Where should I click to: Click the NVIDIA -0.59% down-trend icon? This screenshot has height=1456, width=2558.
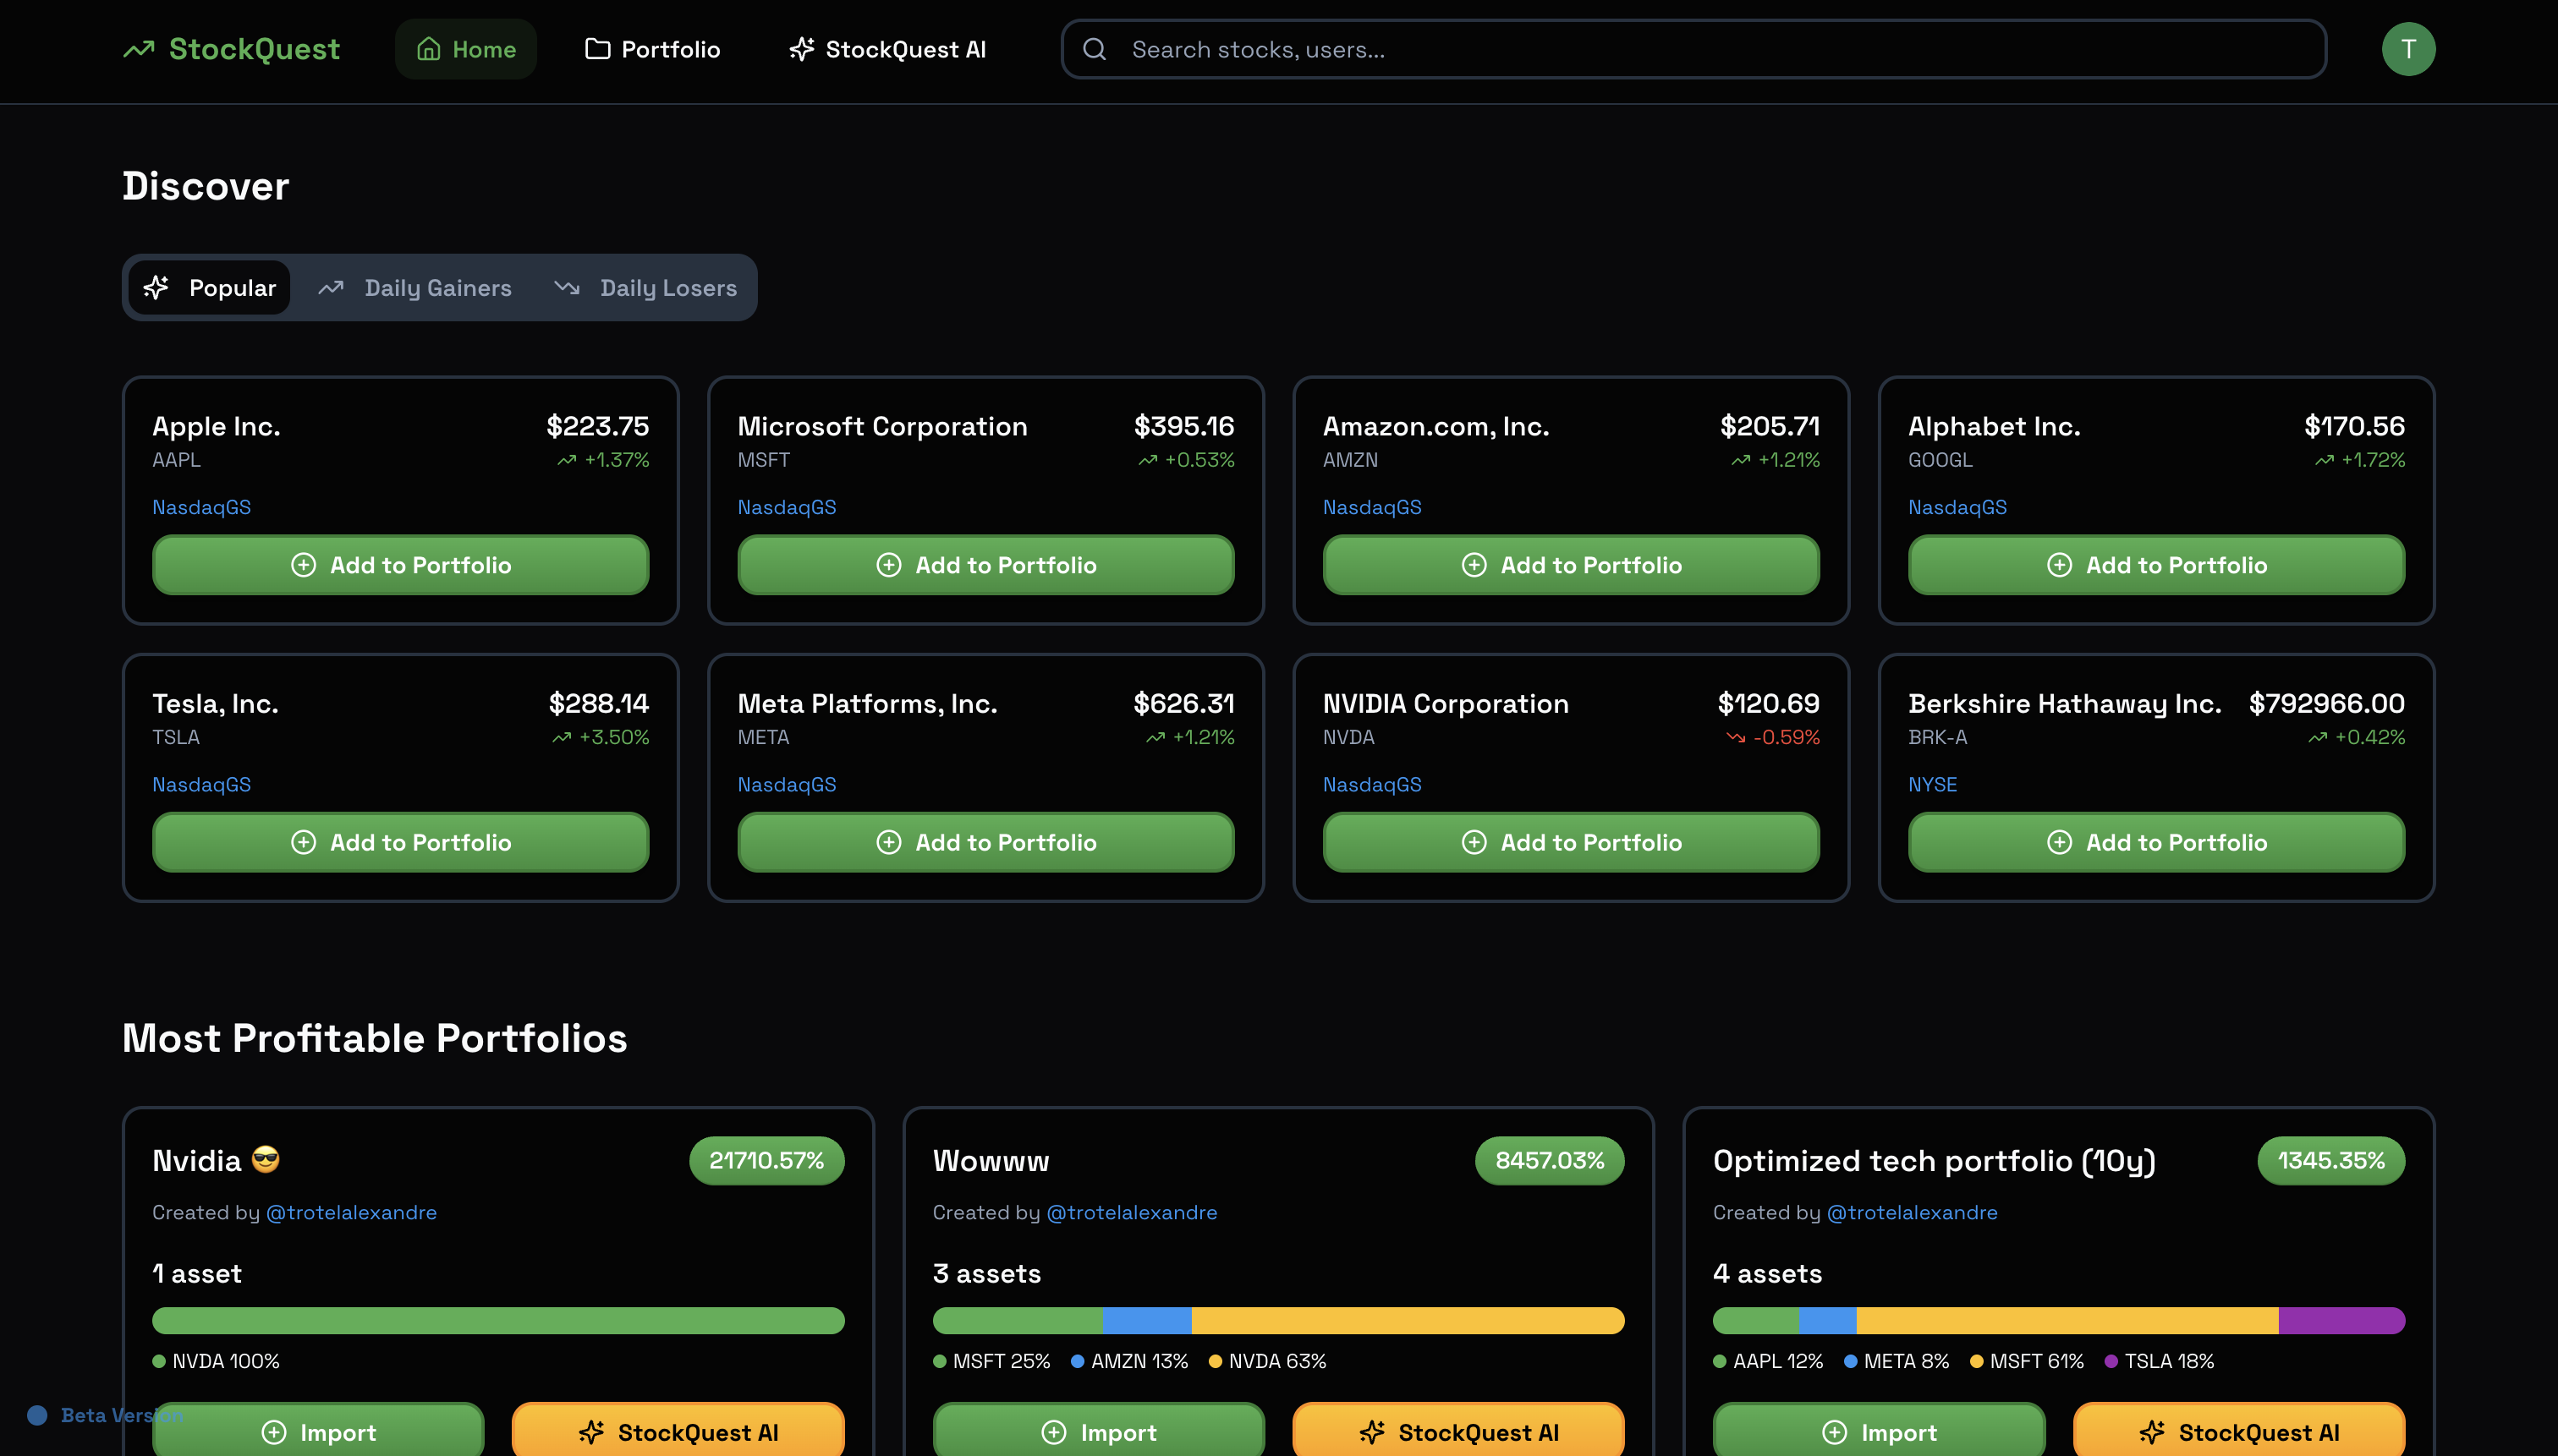click(x=1736, y=738)
